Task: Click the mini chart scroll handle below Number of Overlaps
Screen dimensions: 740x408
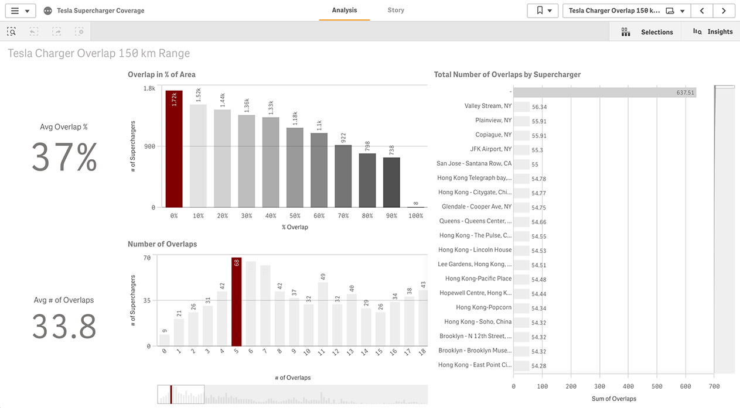Action: [x=180, y=395]
